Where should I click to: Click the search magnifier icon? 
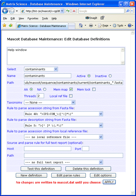click(x=128, y=11)
